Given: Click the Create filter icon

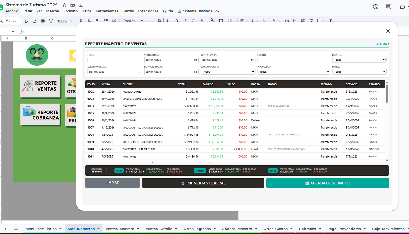Looking at the screenshot, I should point(312,21).
